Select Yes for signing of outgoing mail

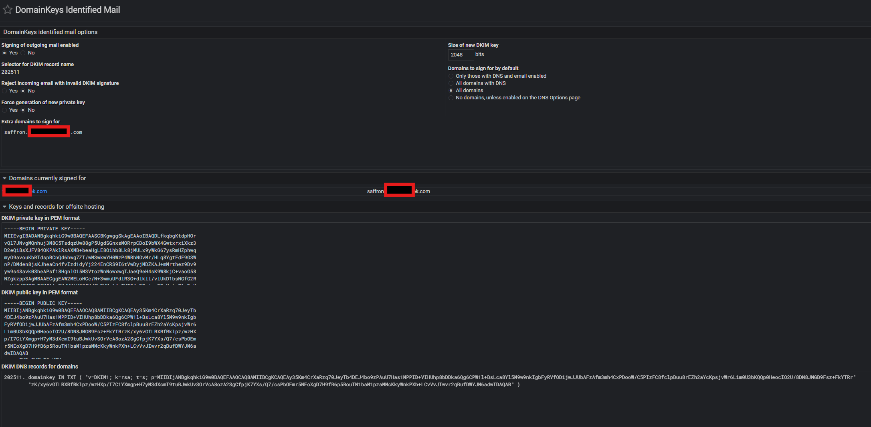pyautogui.click(x=4, y=53)
